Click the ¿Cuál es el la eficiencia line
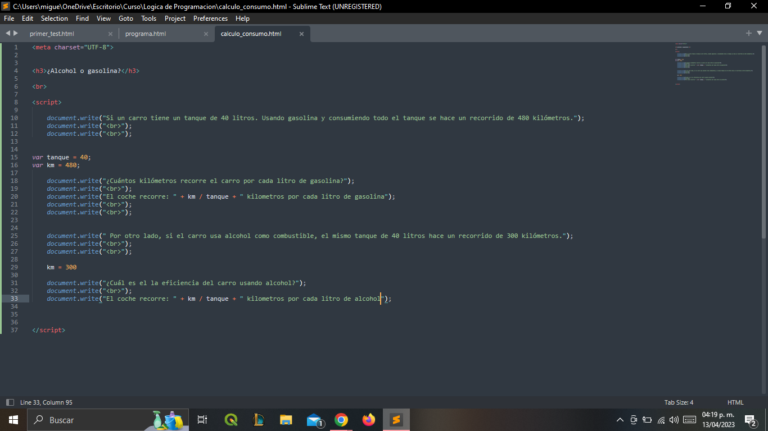This screenshot has height=431, width=768. 177,283
